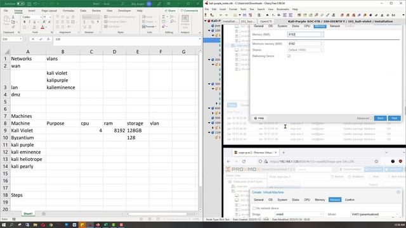The image size is (406, 228).
Task: Click the Memory (MiB) 8192 input field
Action: 305,34
